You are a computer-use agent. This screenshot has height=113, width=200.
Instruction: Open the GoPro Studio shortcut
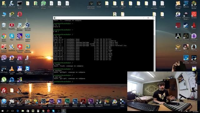(x=4, y=70)
